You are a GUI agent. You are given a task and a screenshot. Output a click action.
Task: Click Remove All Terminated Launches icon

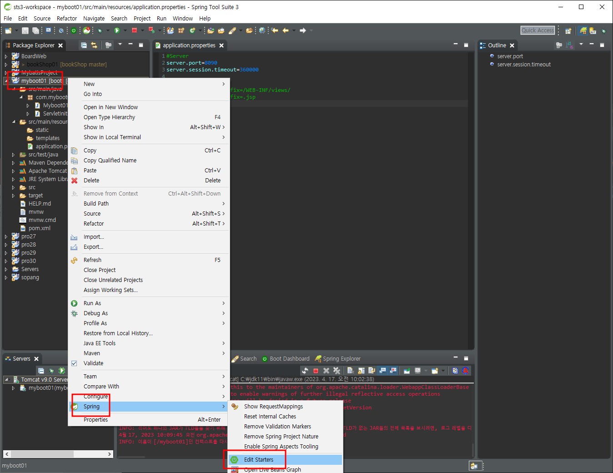(337, 371)
